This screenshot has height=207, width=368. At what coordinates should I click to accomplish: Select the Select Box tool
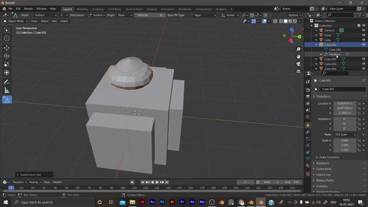[6, 30]
